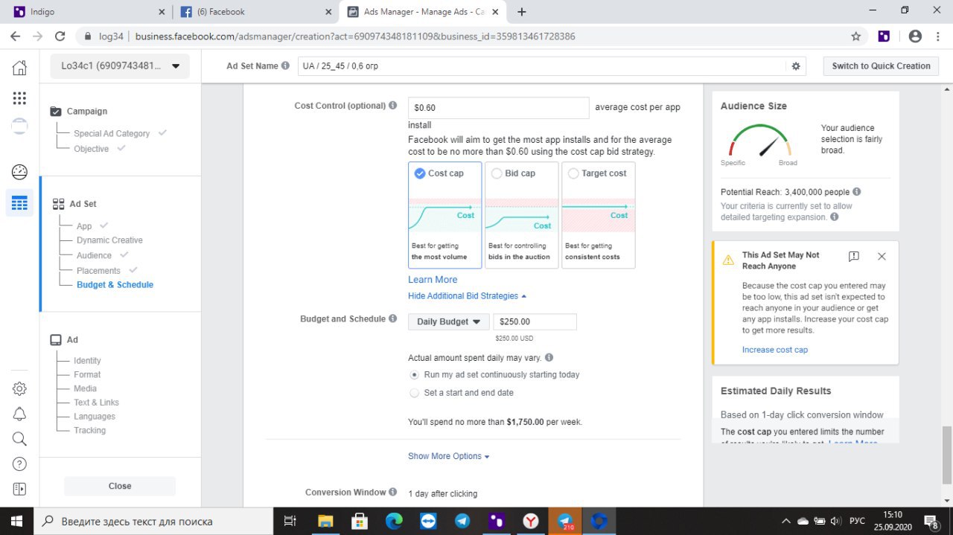This screenshot has height=535, width=953.
Task: Expand Show More Options
Action: click(449, 456)
